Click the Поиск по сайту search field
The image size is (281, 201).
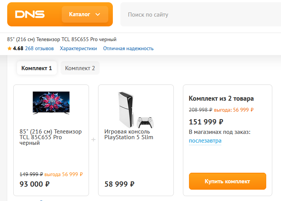[201, 15]
